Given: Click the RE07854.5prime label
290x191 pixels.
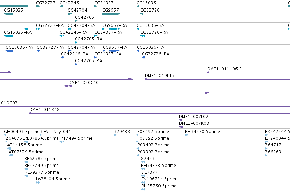Looking at the screenshot, I should click(42, 138).
